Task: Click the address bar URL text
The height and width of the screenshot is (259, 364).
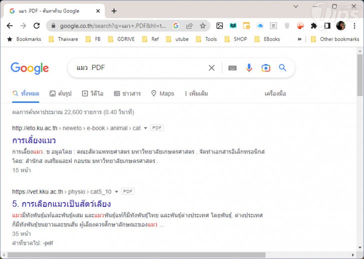Action: click(113, 26)
